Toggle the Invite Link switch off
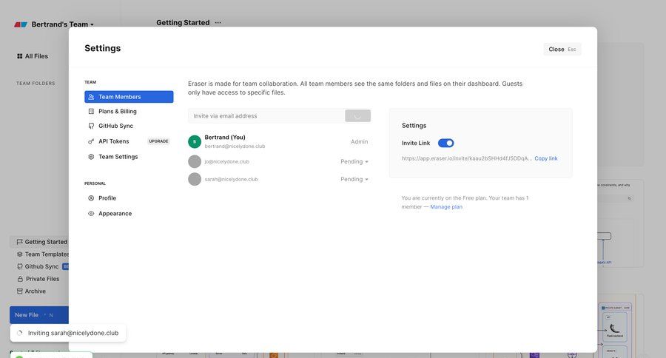 tap(445, 143)
